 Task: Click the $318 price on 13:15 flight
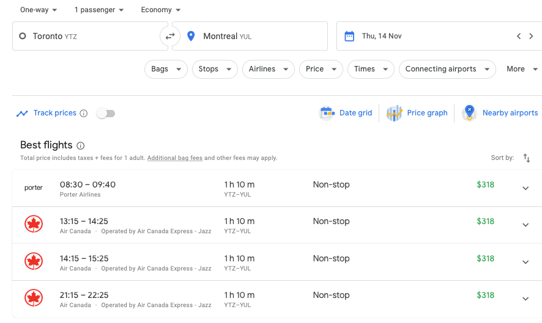(485, 221)
